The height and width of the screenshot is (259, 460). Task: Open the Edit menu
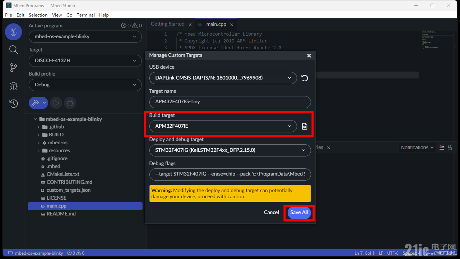tap(20, 15)
